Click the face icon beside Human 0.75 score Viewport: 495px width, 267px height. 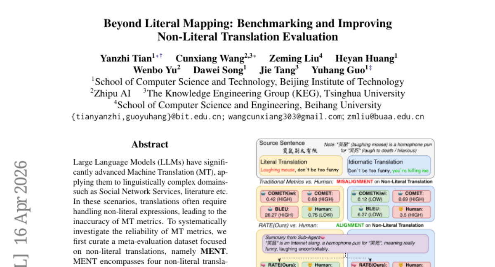click(309, 209)
